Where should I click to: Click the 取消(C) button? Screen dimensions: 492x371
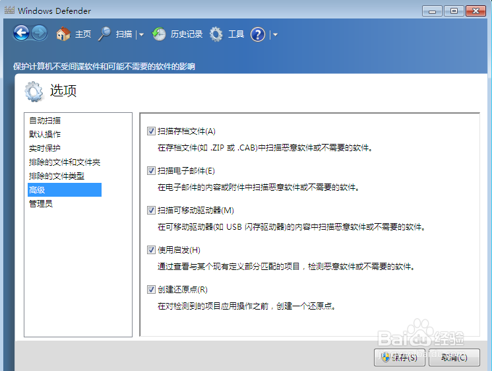point(454,358)
